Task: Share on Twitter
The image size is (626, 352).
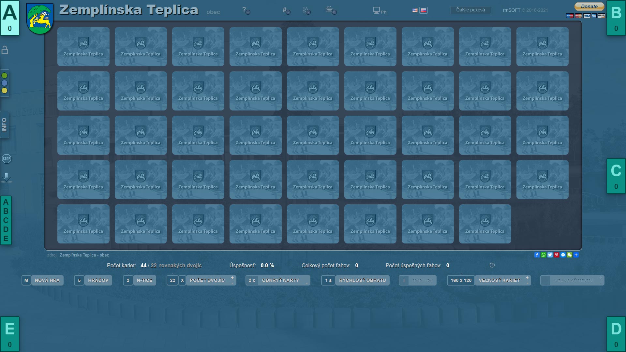Action: pyautogui.click(x=550, y=255)
